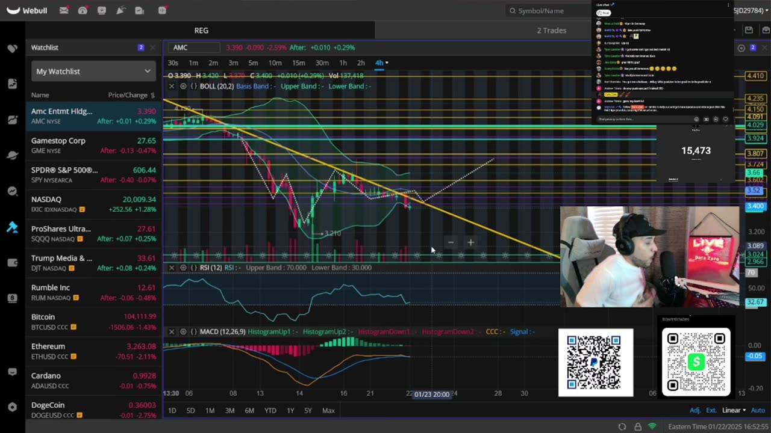
Task: Open chart settings hexagon gear icon
Action: tap(741, 48)
